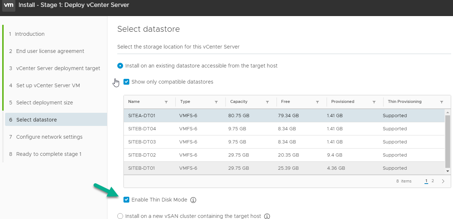
Task: Filter the Thin Provisioning column
Action: click(x=442, y=102)
